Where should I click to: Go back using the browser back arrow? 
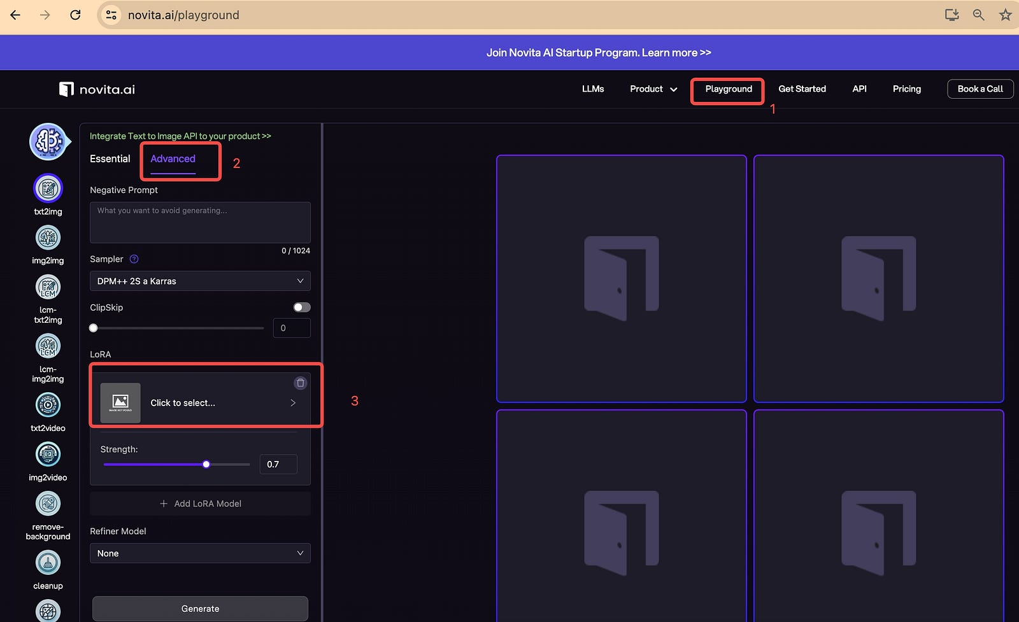15,15
